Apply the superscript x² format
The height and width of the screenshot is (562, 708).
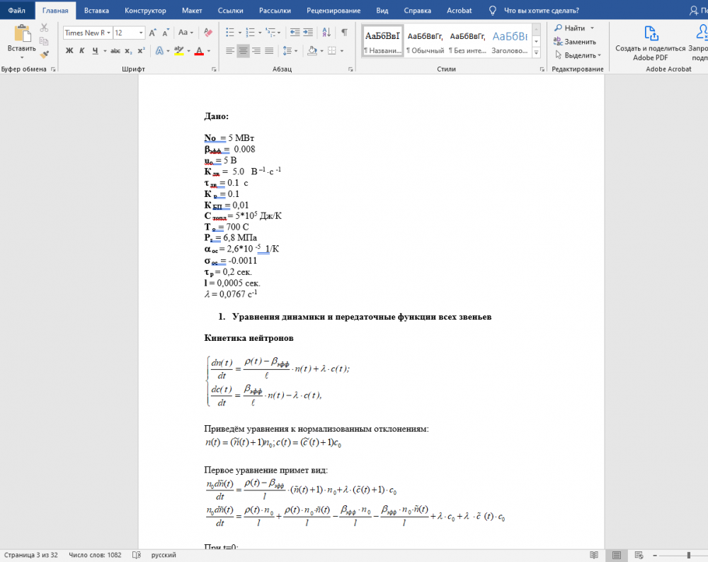[141, 51]
